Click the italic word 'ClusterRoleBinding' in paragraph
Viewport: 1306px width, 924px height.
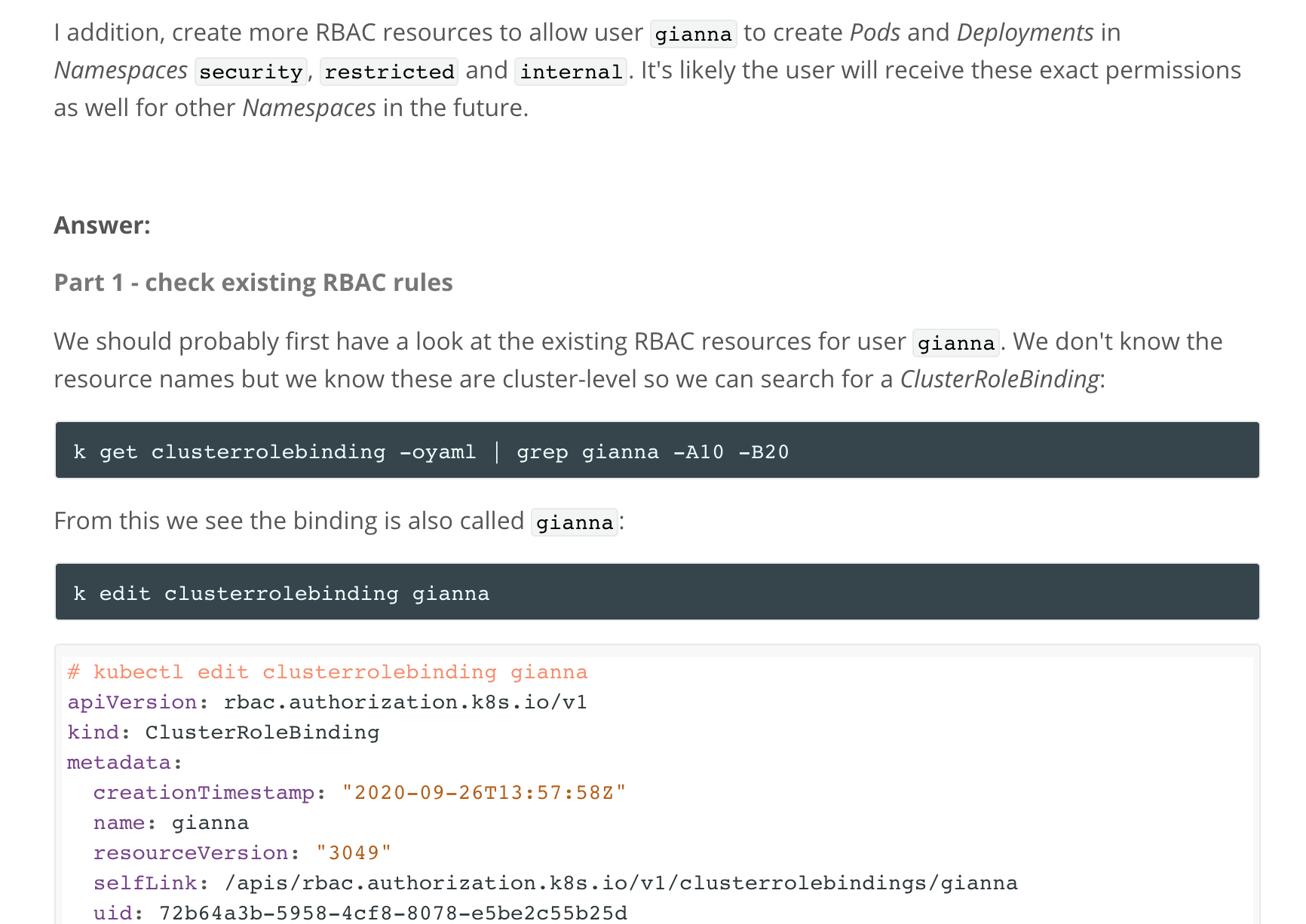(x=999, y=379)
